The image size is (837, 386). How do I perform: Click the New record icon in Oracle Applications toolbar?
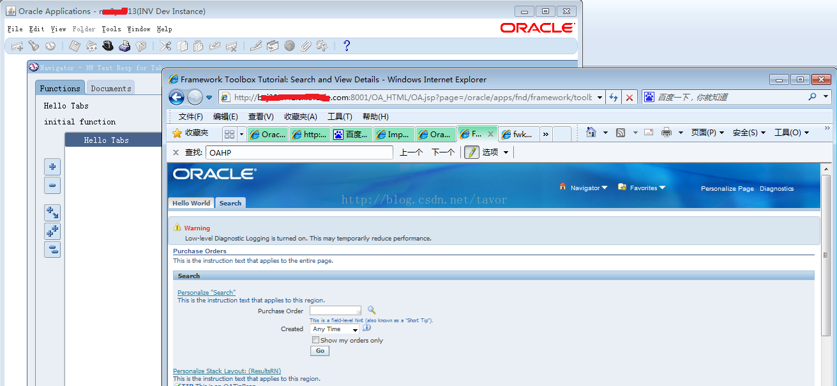pos(17,46)
